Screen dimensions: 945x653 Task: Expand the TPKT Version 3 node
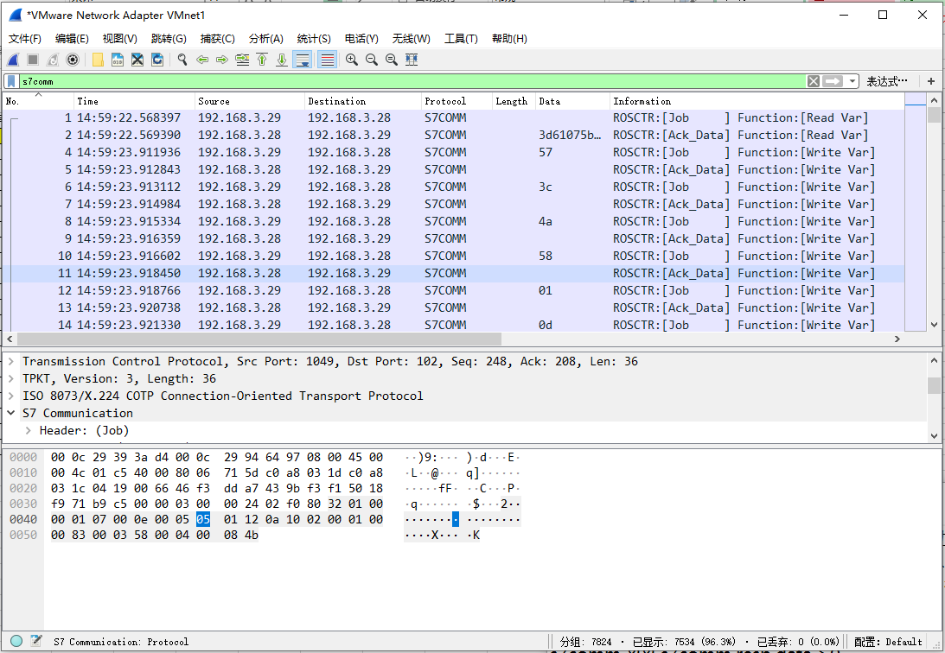[11, 378]
